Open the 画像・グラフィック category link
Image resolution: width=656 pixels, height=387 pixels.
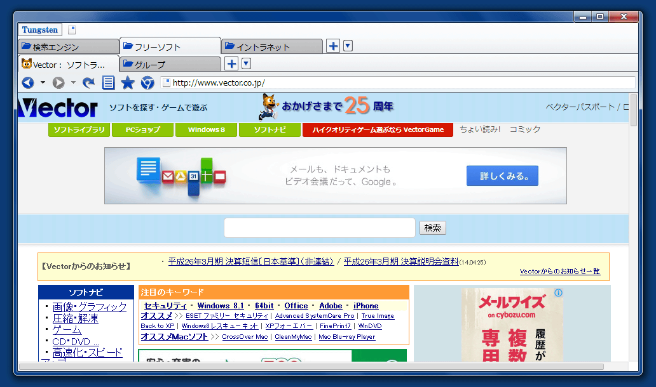coord(90,307)
